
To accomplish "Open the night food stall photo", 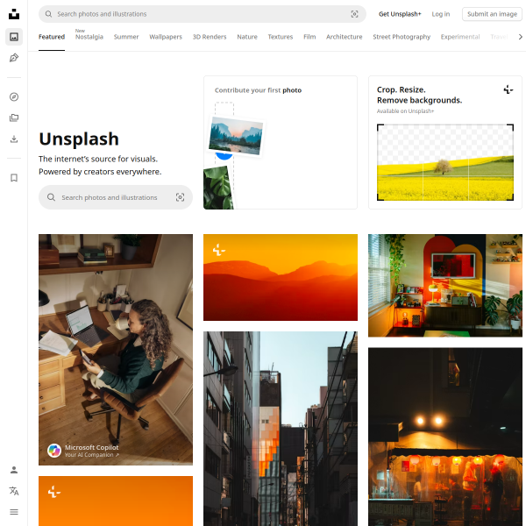I will tap(445, 437).
